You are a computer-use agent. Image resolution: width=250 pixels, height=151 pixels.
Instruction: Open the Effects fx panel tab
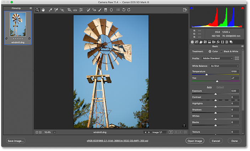click(218, 42)
